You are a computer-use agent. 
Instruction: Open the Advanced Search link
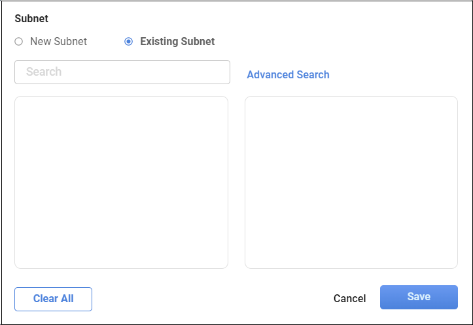(288, 74)
